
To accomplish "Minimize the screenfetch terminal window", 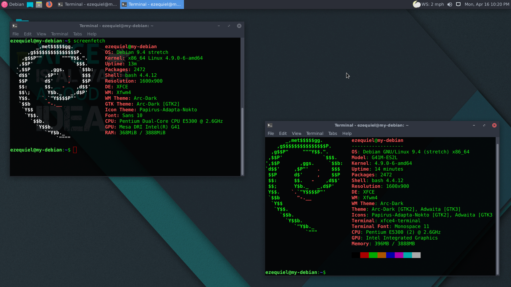I will tap(219, 26).
